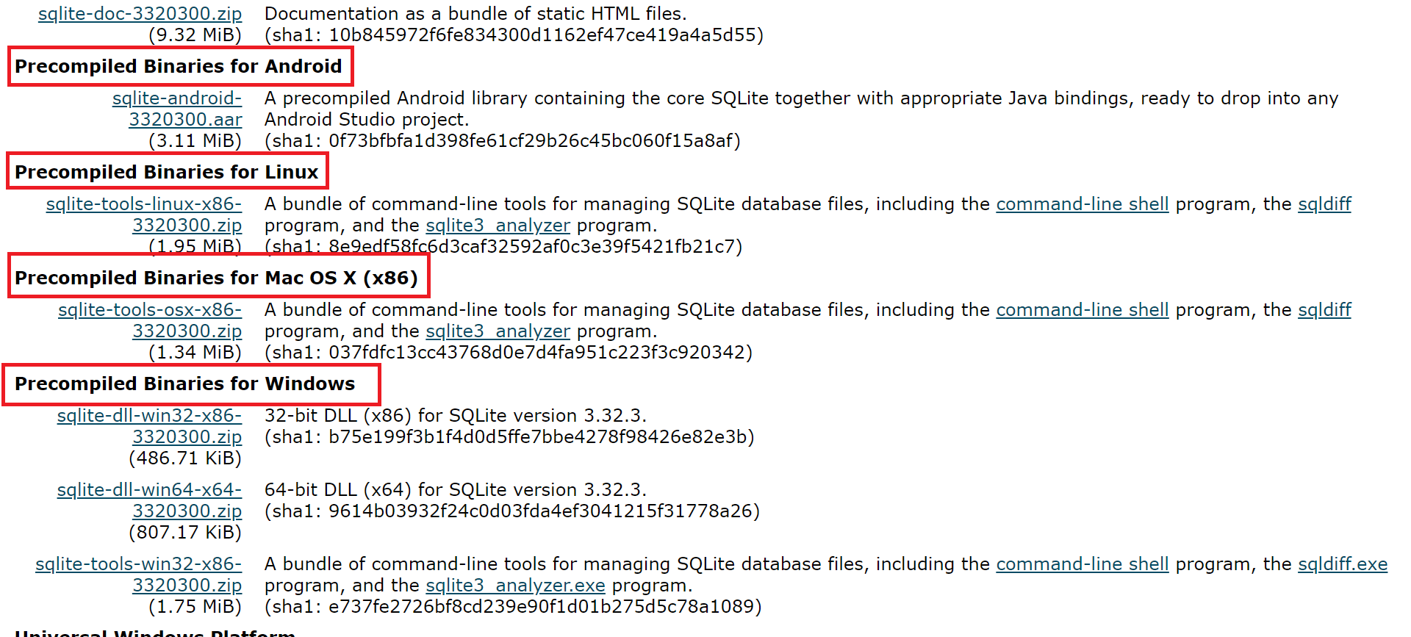Open sqlite3_analyzer link in Linux section

coord(498,226)
